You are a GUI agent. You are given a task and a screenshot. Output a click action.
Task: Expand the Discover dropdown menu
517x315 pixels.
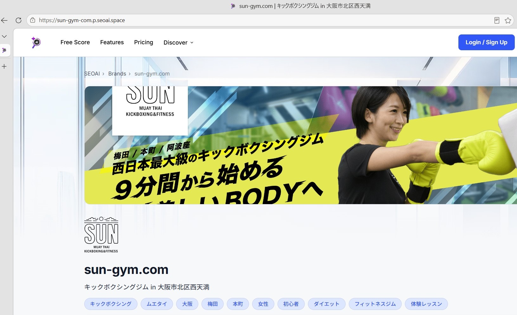tap(178, 43)
